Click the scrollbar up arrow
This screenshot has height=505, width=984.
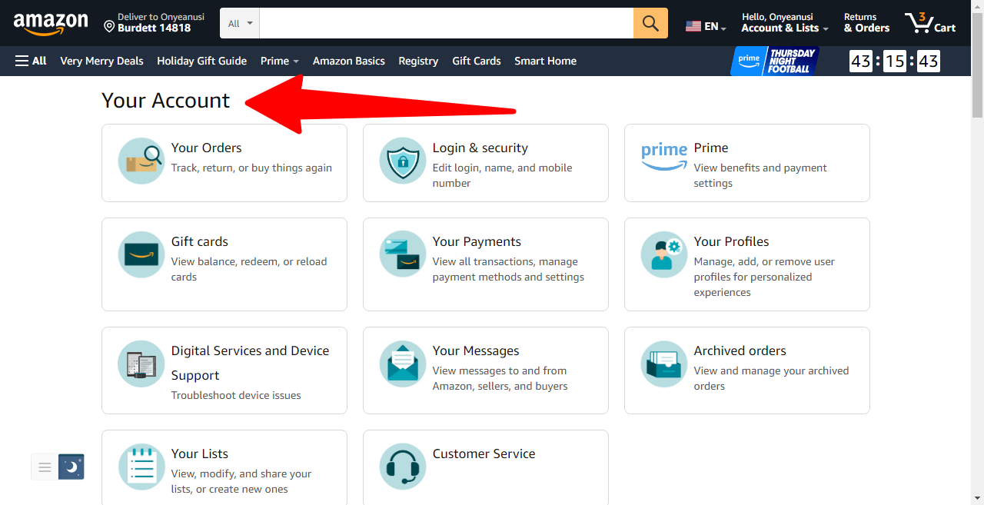(x=977, y=5)
